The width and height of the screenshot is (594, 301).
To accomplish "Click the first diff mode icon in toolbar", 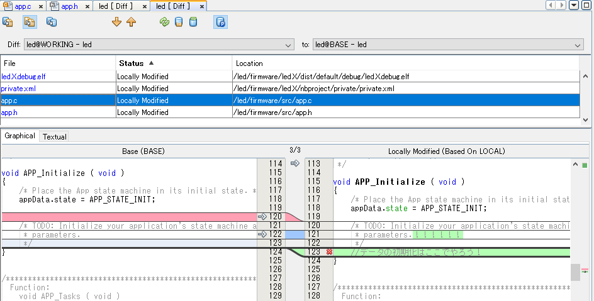I will [x=8, y=22].
